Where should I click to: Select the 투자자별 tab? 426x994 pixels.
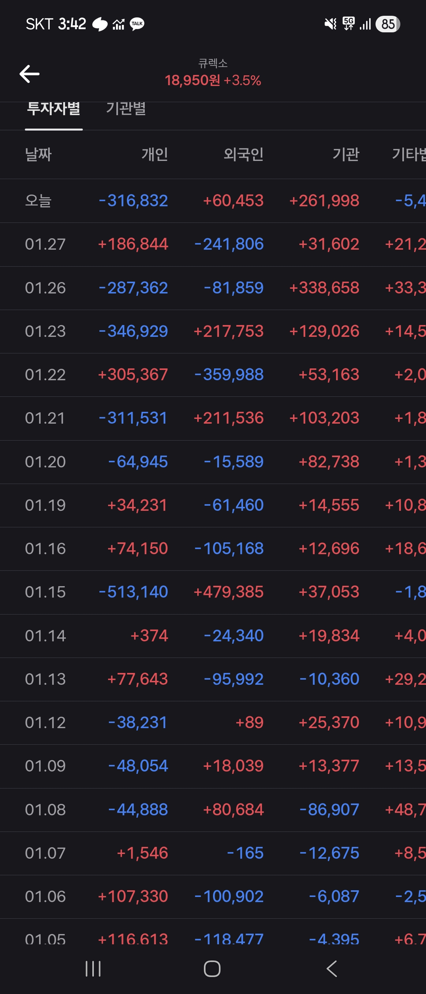click(x=54, y=108)
